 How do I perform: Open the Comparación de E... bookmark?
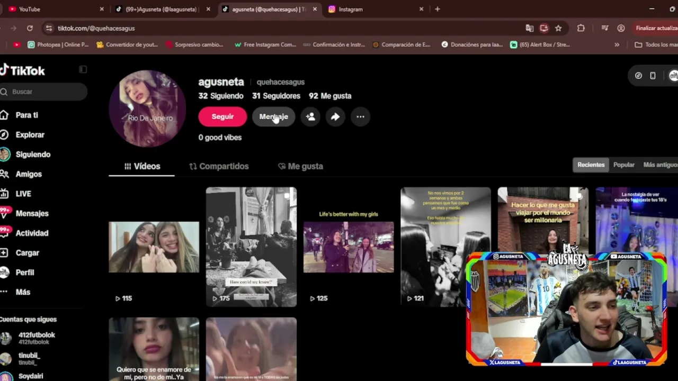402,45
